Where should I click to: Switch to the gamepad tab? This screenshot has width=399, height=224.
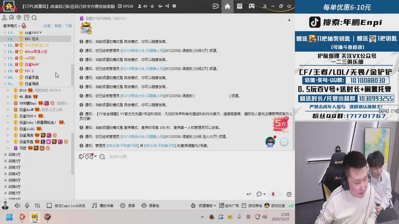(252, 6)
